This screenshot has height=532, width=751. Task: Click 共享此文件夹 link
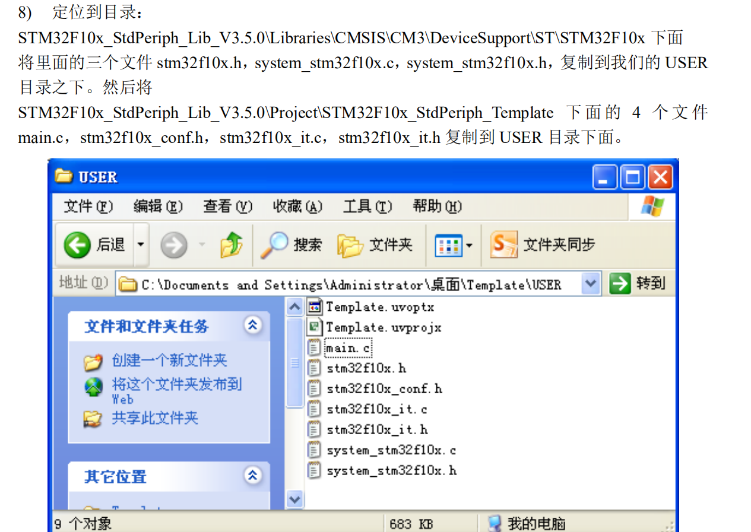click(x=155, y=418)
